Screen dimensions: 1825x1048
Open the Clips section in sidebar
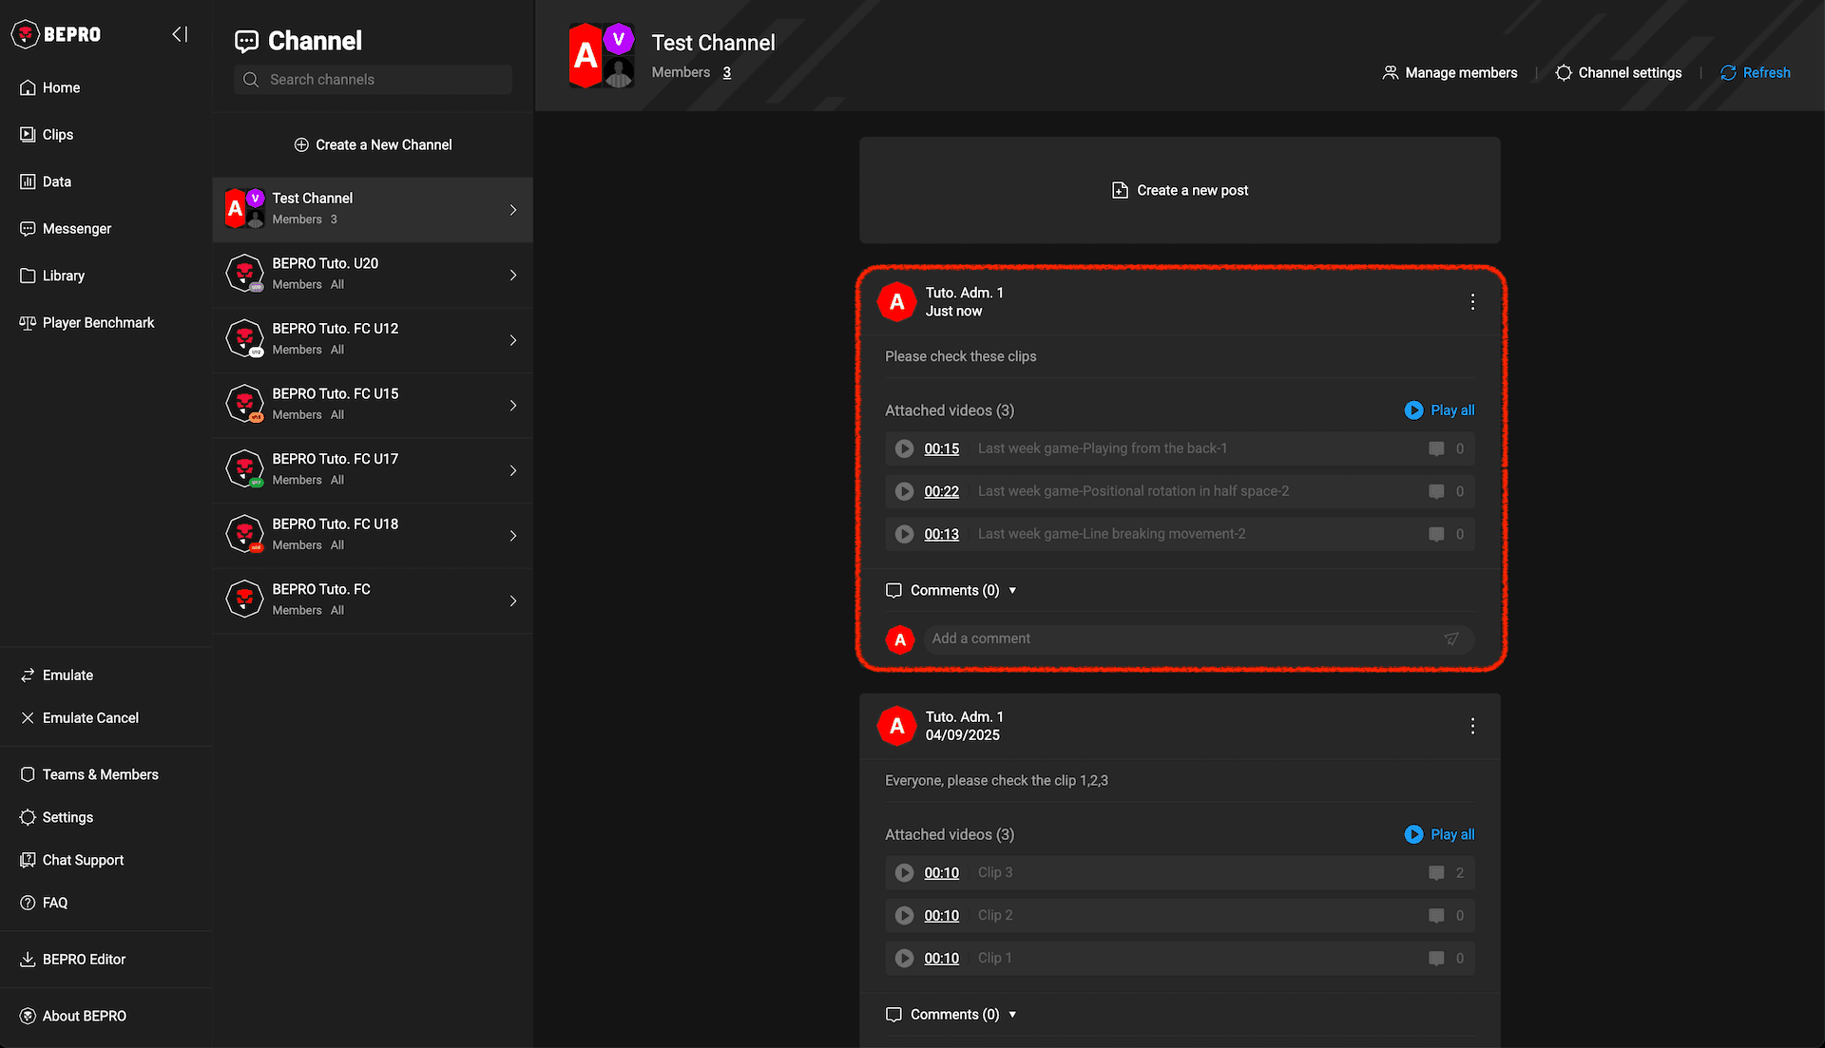[x=57, y=135]
